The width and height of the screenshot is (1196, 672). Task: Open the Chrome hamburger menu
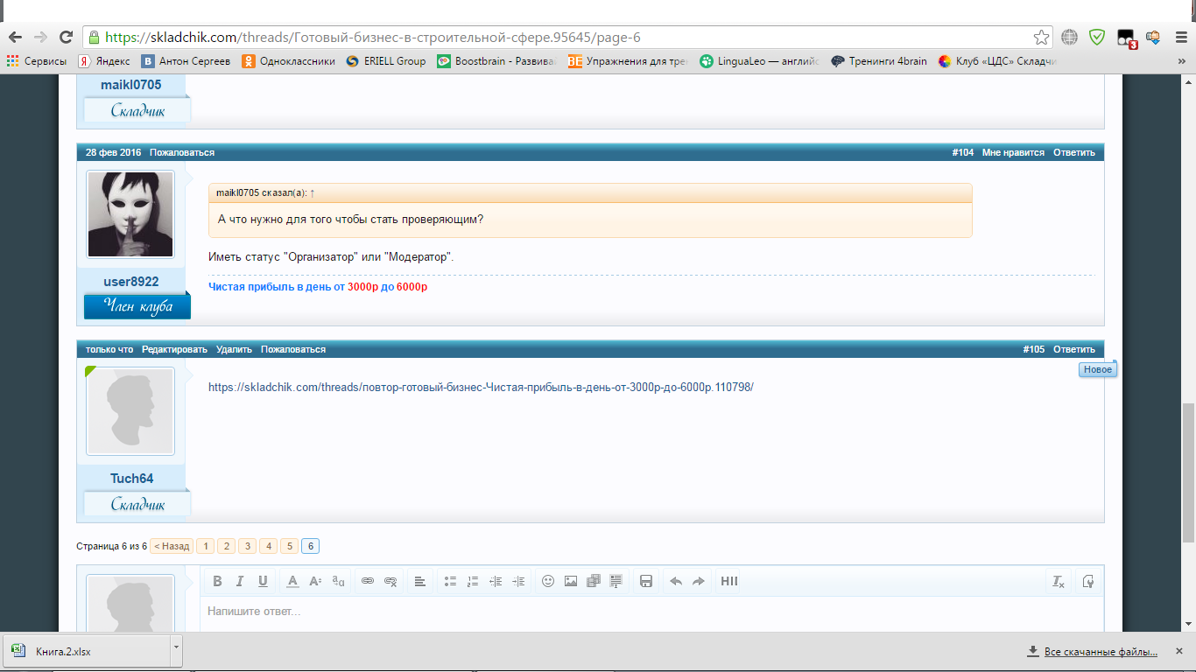(1180, 38)
